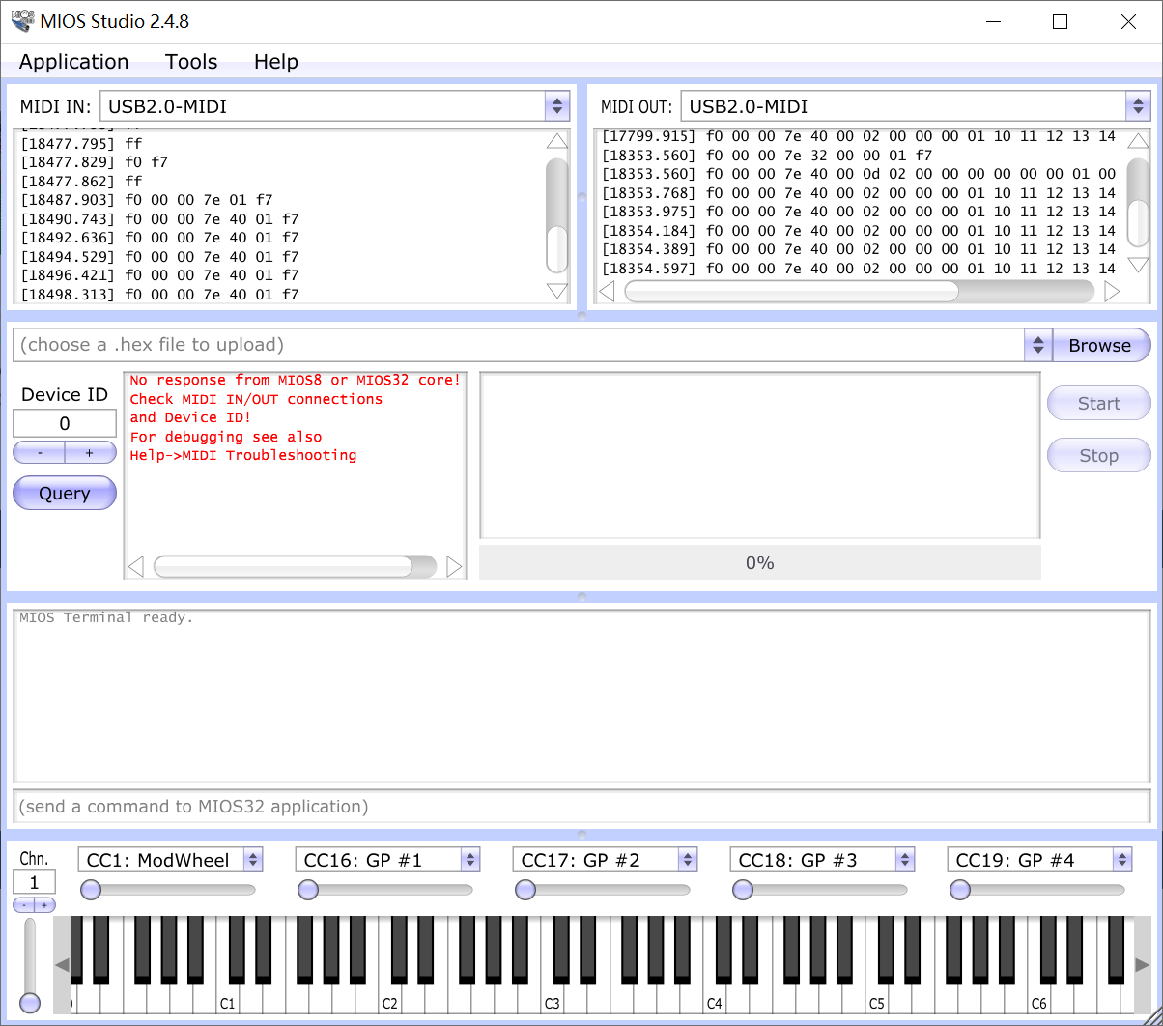
Task: Click the CC16: GP #1 slider handle
Action: tap(308, 890)
